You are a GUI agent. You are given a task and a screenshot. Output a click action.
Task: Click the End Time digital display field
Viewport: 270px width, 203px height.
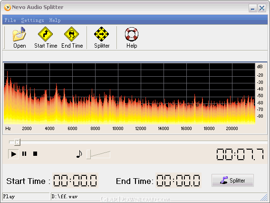pyautogui.click(x=178, y=181)
